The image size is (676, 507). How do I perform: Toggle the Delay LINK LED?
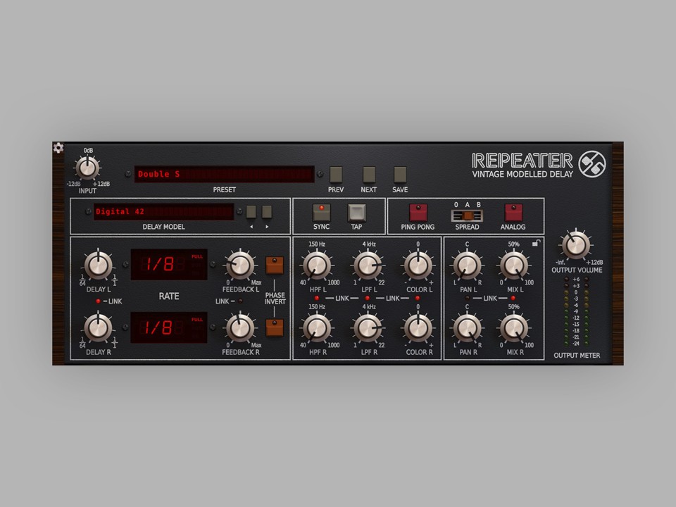[99, 301]
